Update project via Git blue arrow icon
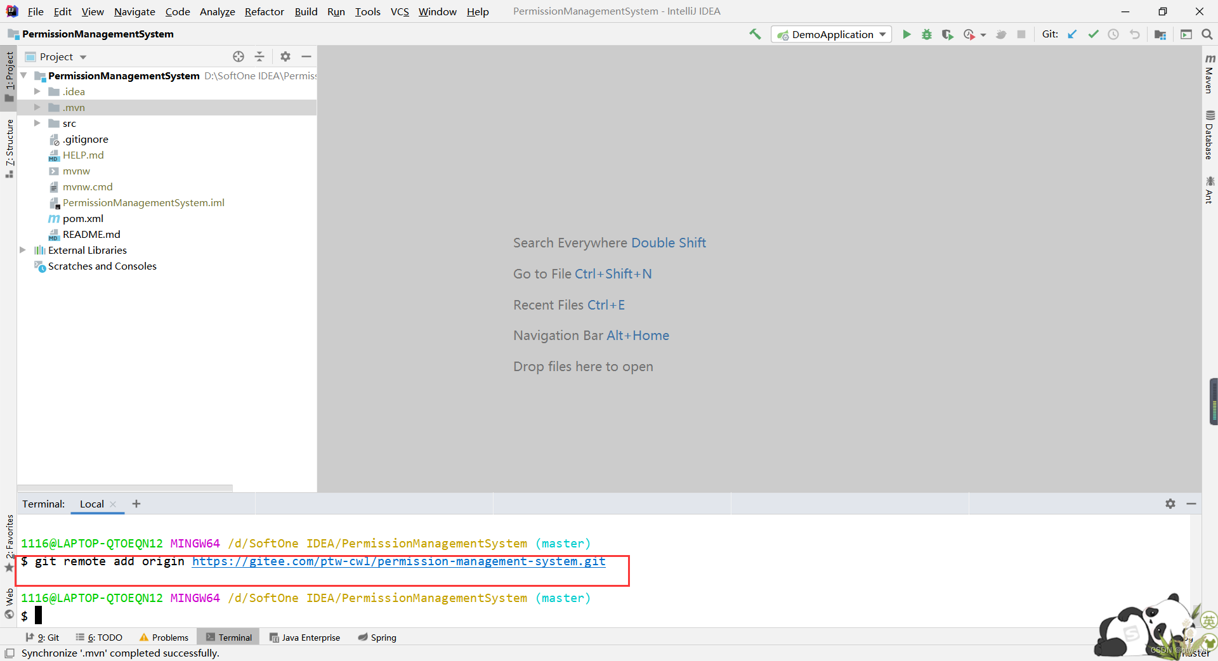The height and width of the screenshot is (661, 1218). coord(1072,34)
